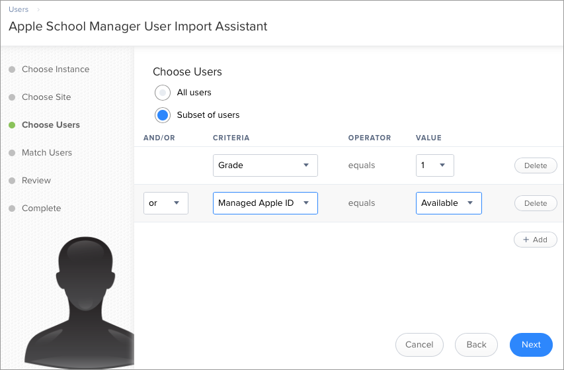
Task: Click the user silhouette image
Action: (79, 302)
